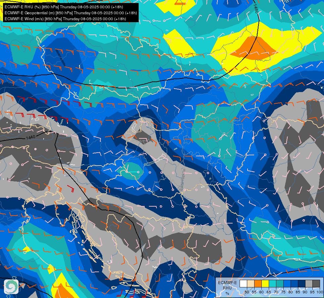Click the 1440 geopotential contour label
The height and width of the screenshot is (298, 324).
(31, 137)
